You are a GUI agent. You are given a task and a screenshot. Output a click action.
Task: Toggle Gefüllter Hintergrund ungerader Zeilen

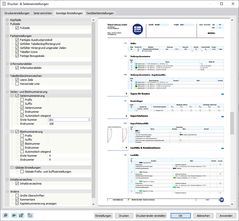[x=17, y=48]
